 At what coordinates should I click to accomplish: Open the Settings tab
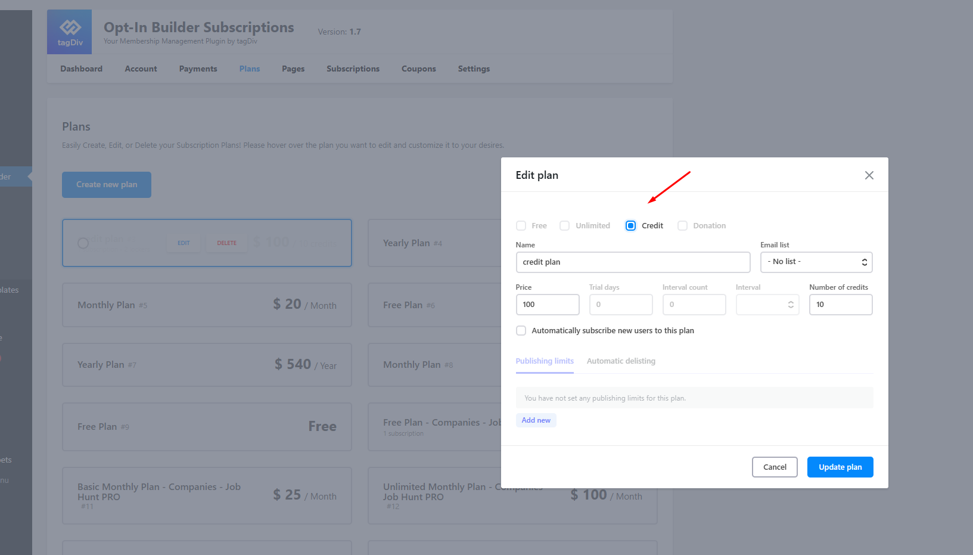(474, 69)
